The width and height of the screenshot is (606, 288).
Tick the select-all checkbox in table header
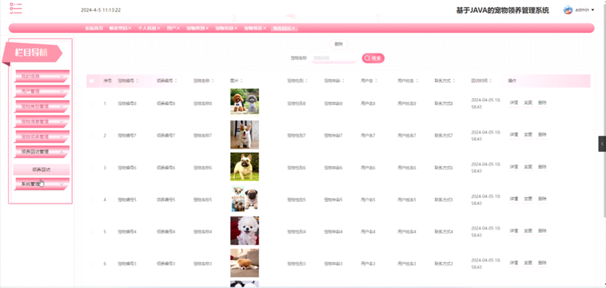pyautogui.click(x=91, y=81)
